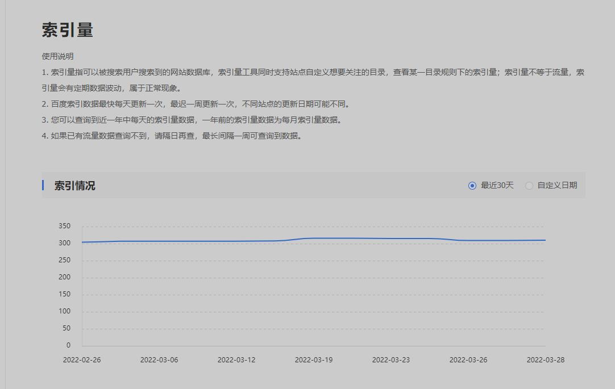Click the 100 y-axis value
This screenshot has width=615, height=389.
(65, 311)
